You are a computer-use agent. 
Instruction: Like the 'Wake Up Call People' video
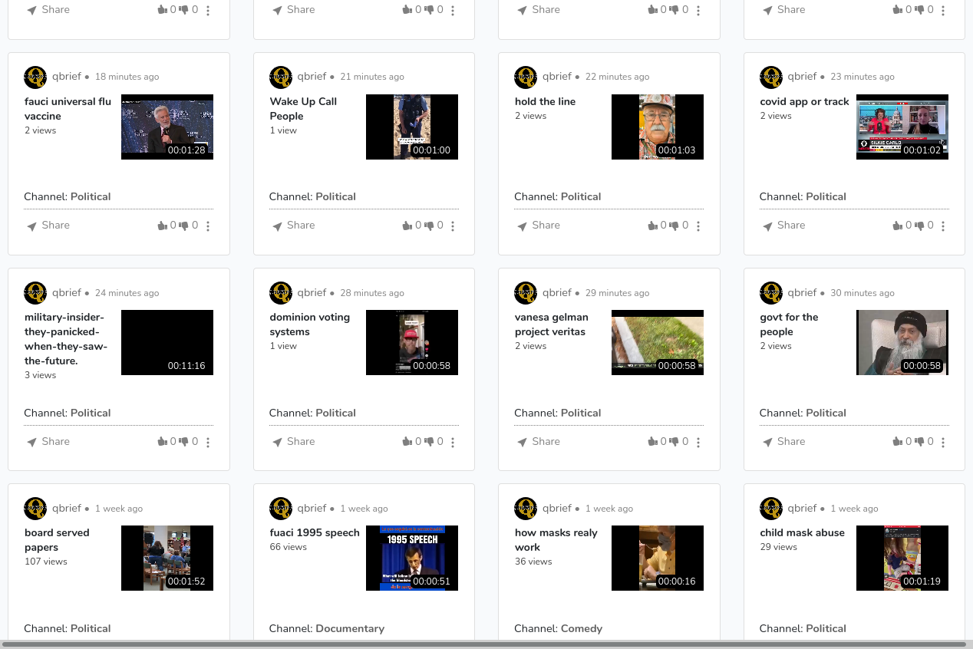click(407, 226)
